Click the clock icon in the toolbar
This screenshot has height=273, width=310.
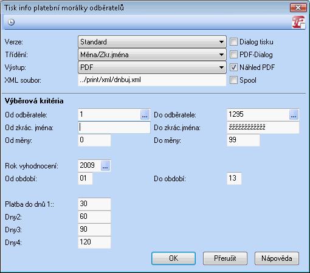pyautogui.click(x=11, y=22)
